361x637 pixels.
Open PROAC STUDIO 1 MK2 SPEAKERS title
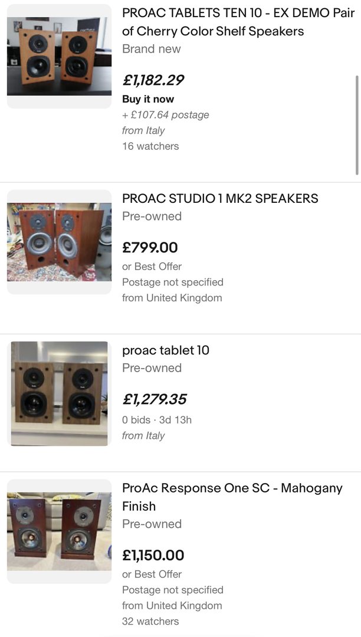220,198
